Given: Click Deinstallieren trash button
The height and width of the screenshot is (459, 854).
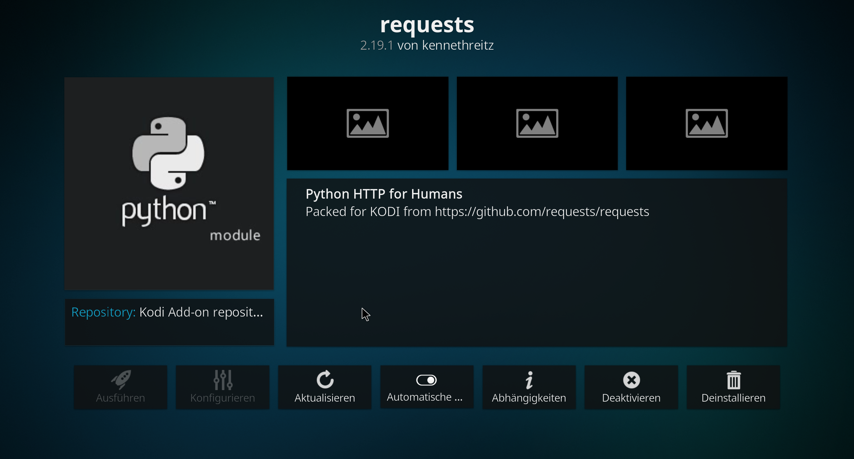Looking at the screenshot, I should pyautogui.click(x=733, y=387).
